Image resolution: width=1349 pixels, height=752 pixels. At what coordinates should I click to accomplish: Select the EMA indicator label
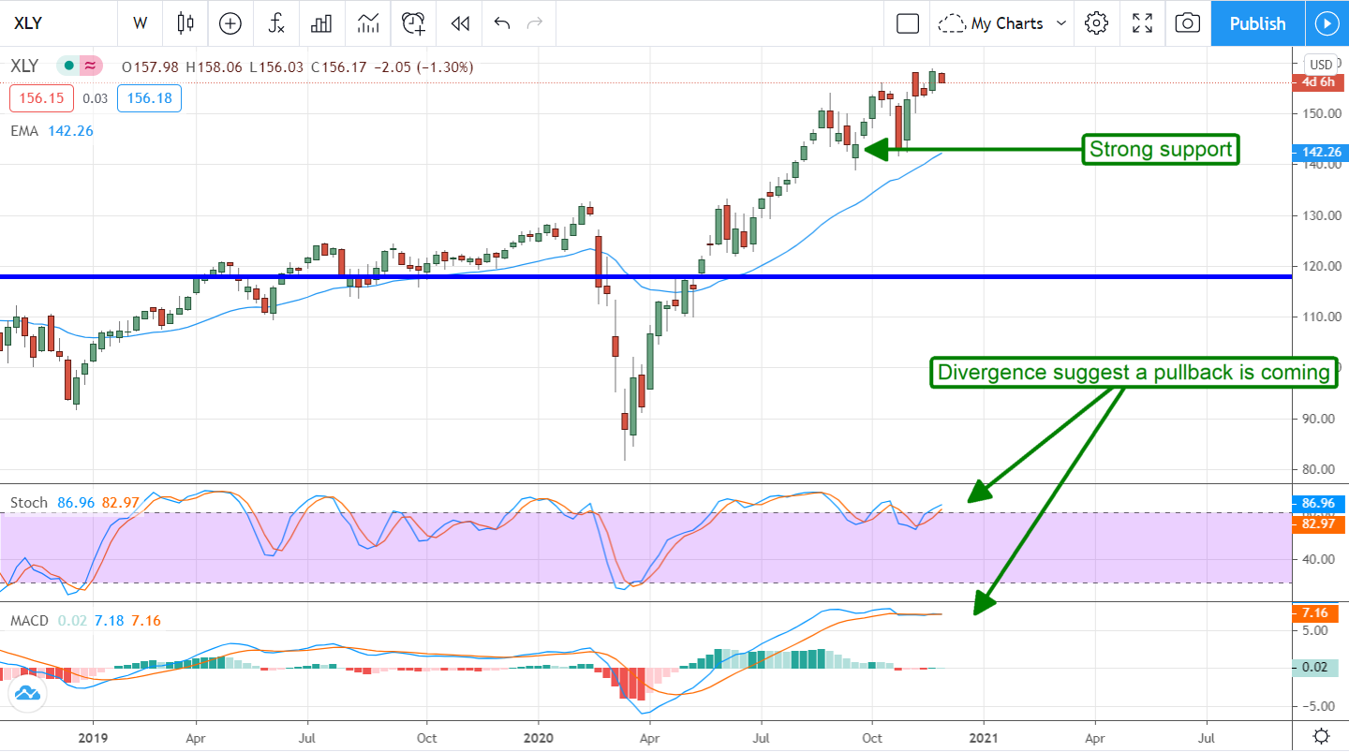24,131
